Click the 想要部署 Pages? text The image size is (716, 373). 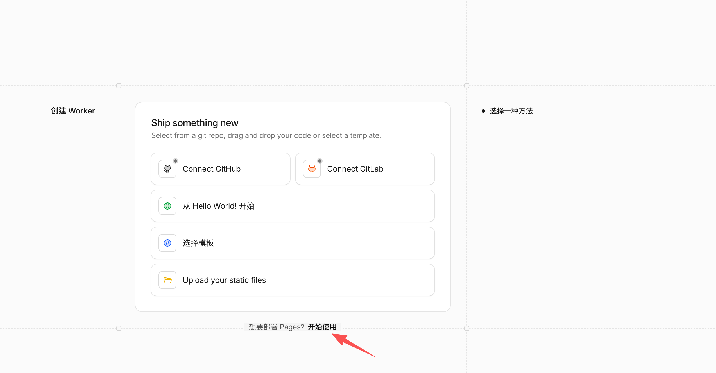[x=277, y=327]
